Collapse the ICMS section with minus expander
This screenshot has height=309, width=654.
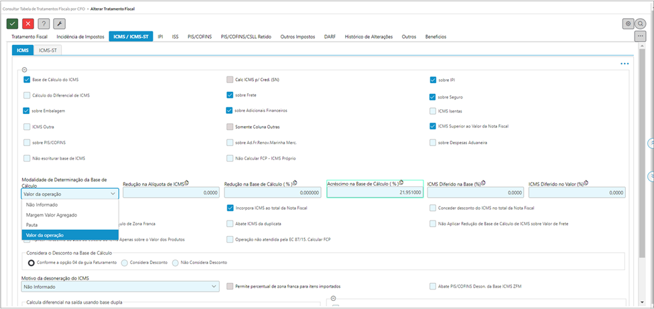pos(25,69)
